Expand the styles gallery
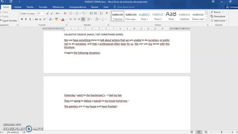This screenshot has width=238, height=134. coord(206,20)
